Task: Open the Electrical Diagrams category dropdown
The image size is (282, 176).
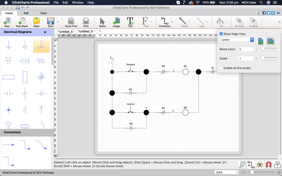Action: 45,32
